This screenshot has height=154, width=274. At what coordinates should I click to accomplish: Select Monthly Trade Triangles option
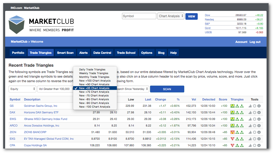coord(95,77)
